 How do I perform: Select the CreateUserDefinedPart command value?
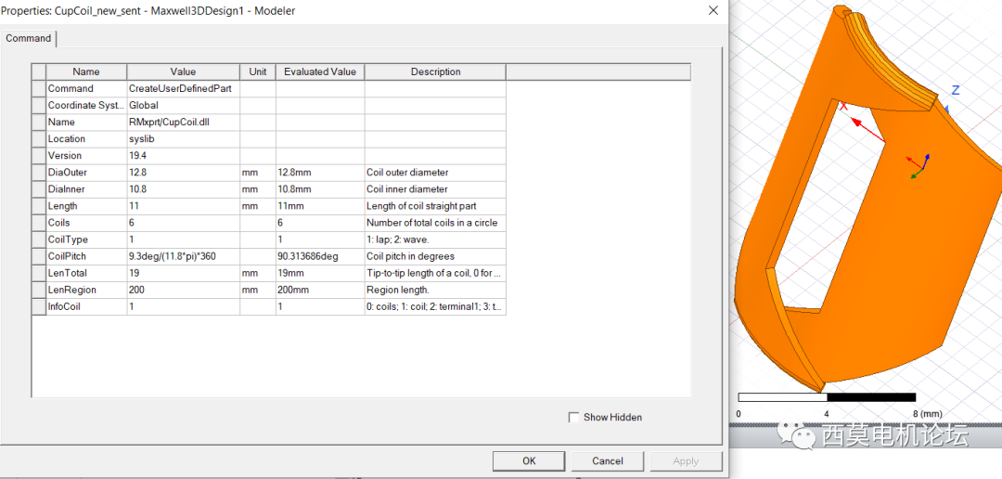pyautogui.click(x=184, y=89)
